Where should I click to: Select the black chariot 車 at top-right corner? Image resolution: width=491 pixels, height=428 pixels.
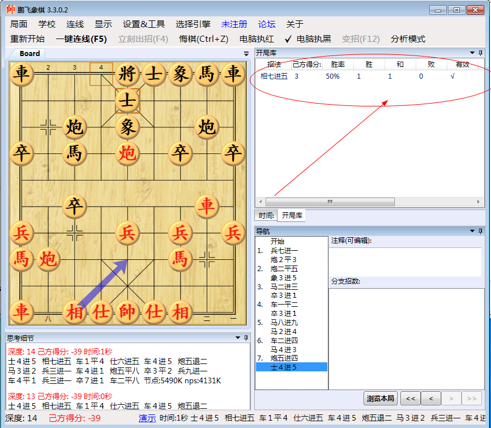coord(233,74)
